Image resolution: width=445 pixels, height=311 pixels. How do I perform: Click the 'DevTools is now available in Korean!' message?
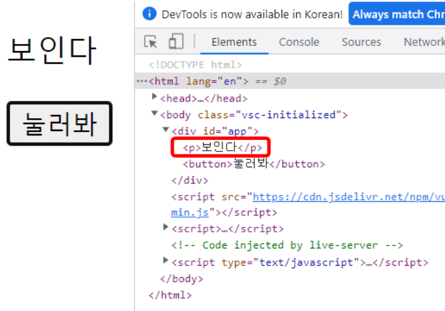252,14
